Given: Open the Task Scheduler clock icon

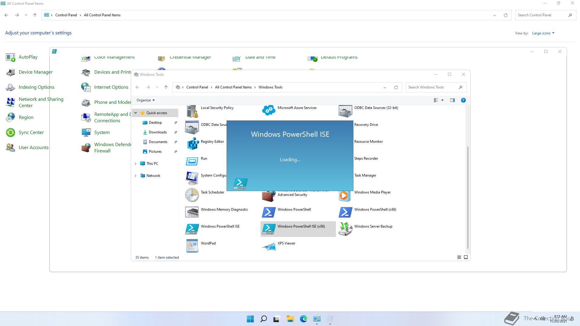Looking at the screenshot, I should (x=192, y=195).
